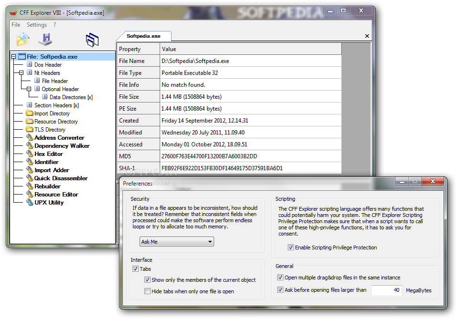Viewport: 457px width, 319px height.
Task: Click the Value column header
Action: pos(251,49)
